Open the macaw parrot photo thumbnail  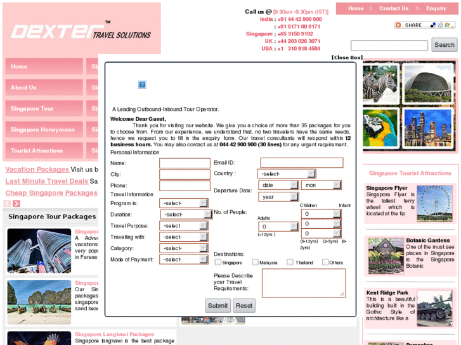[x=380, y=128]
